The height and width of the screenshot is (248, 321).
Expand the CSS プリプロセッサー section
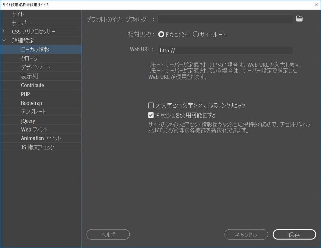coord(4,31)
